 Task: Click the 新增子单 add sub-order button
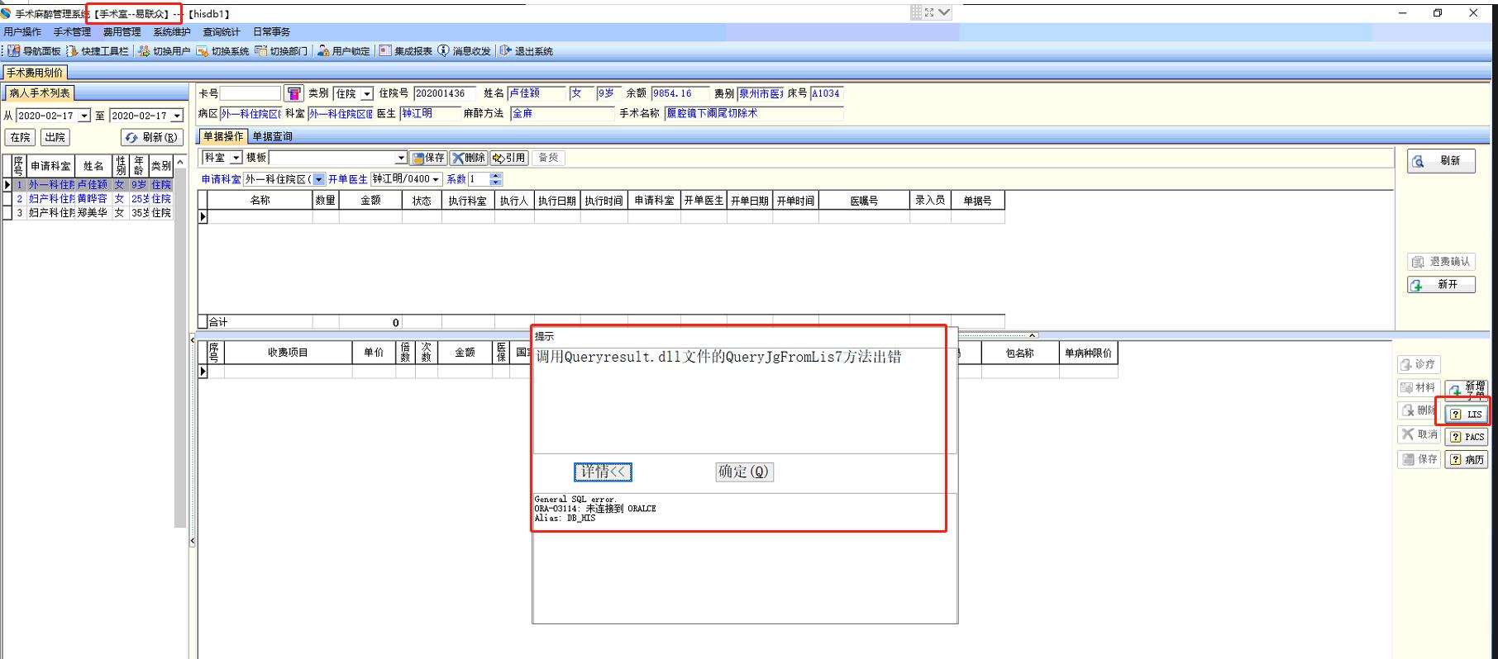coord(1467,389)
